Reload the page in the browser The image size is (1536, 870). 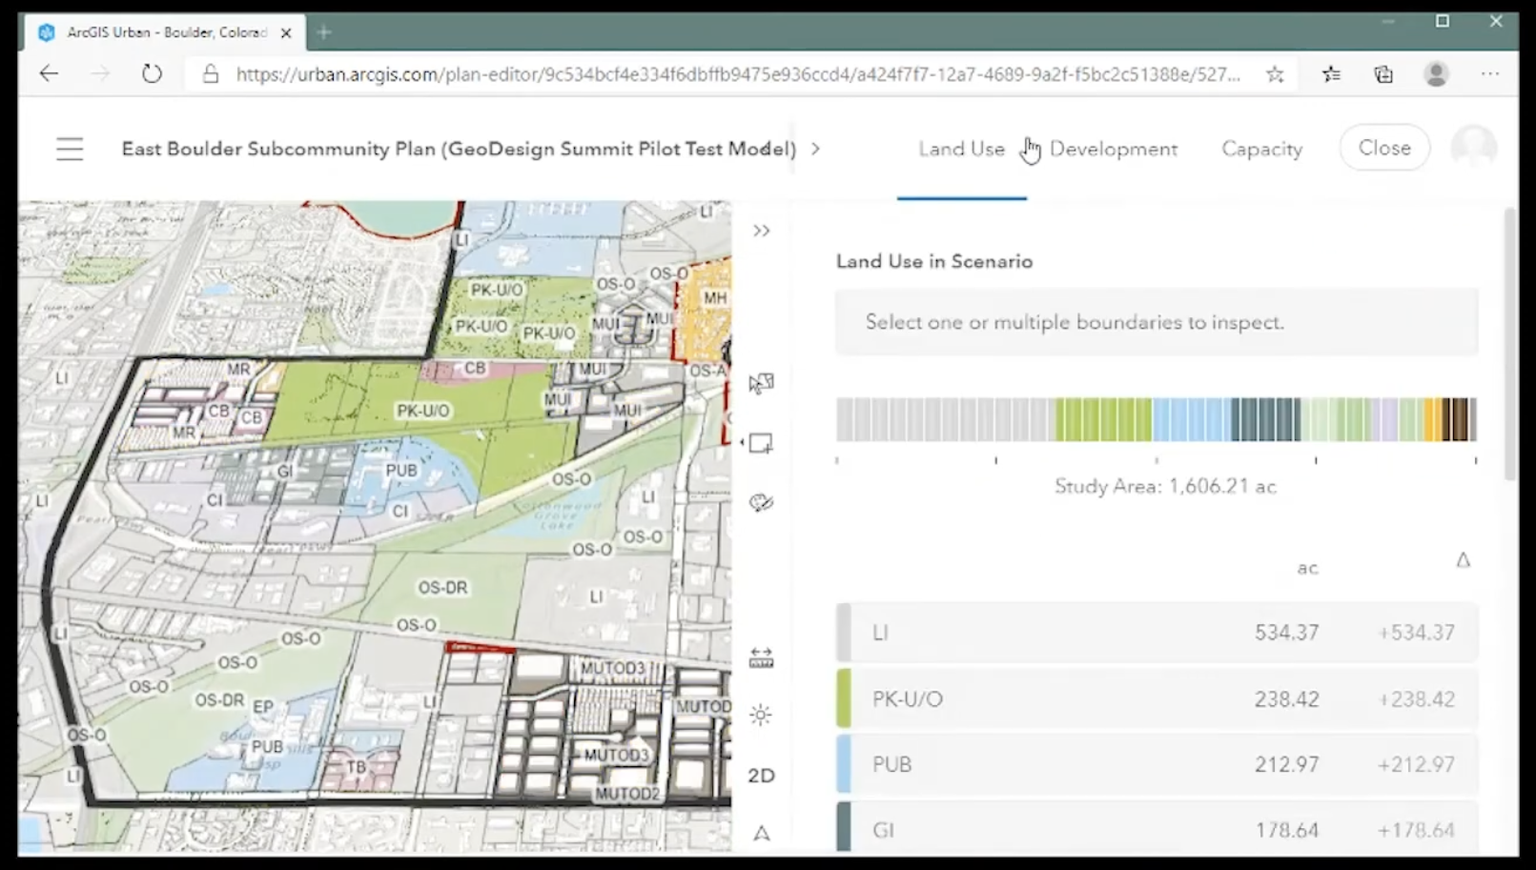pyautogui.click(x=152, y=73)
